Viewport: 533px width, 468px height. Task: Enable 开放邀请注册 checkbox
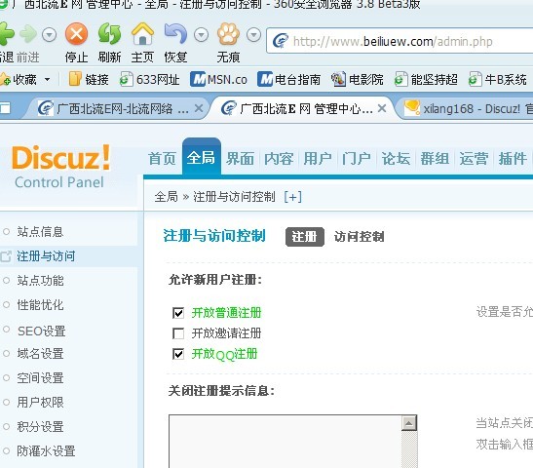click(x=178, y=333)
